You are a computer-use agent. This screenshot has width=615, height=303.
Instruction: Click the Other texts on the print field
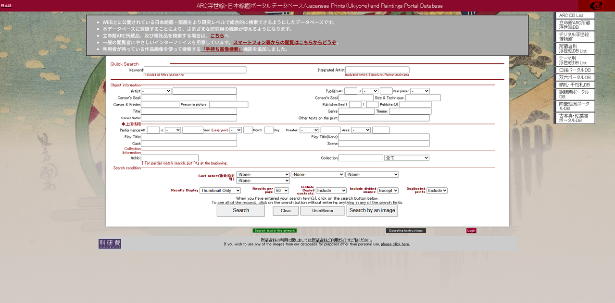[384, 118]
